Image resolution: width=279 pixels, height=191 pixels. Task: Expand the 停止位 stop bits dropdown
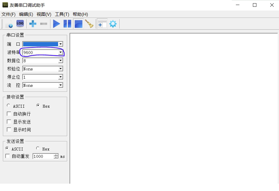click(x=60, y=77)
